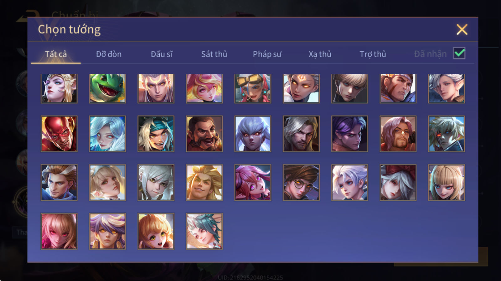This screenshot has width=501, height=281.
Task: Switch to the Đỡ đòn tab
Action: 109,54
